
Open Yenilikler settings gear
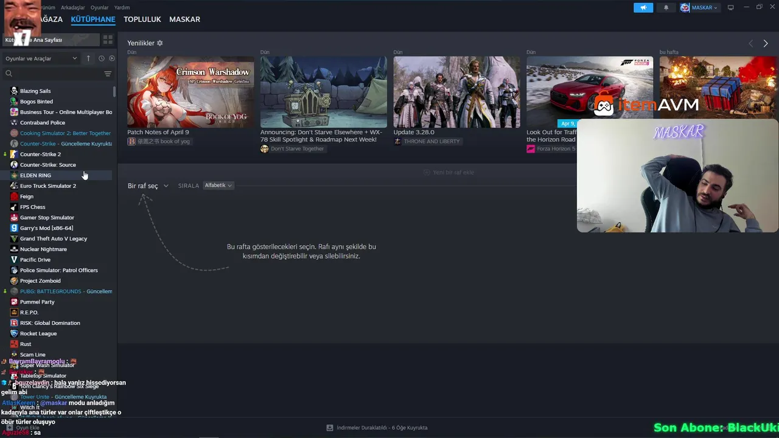point(160,43)
